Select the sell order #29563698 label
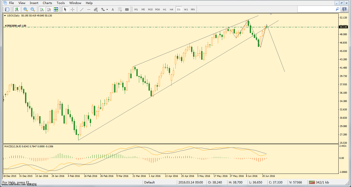Screen dimensions: 351x187 click(x=15, y=26)
